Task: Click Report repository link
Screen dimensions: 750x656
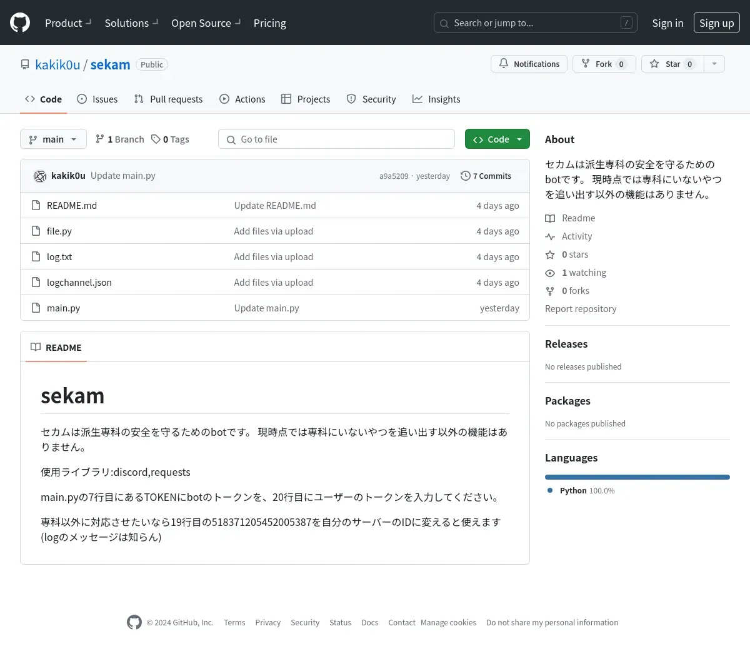Action: 581,309
